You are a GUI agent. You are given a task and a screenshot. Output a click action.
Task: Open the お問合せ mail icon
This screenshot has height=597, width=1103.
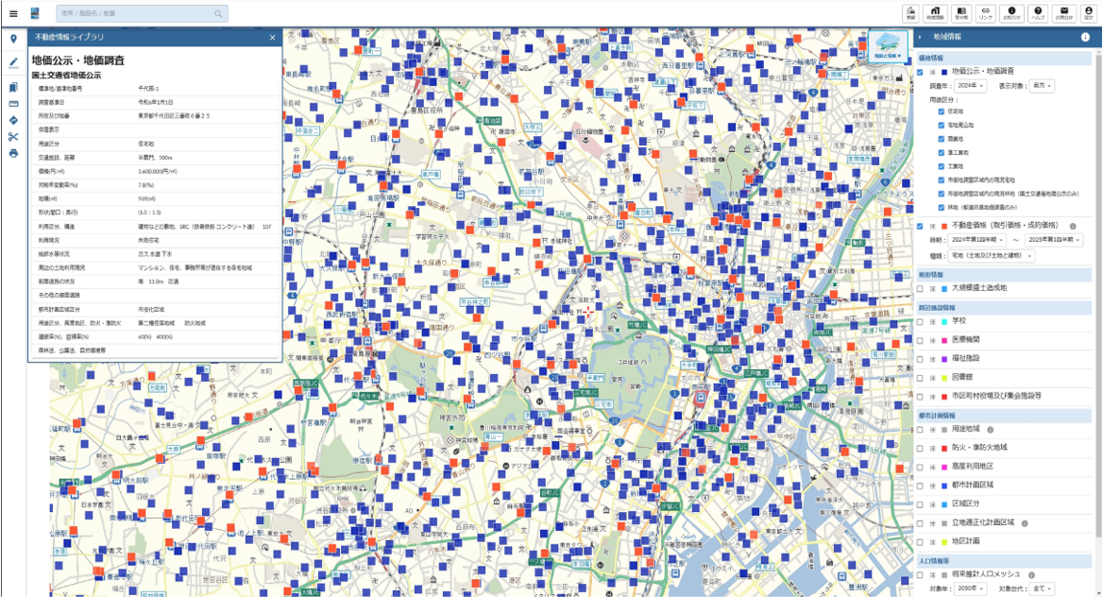tap(1063, 13)
